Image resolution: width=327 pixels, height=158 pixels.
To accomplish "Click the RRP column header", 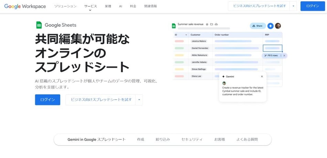I will (267, 35).
